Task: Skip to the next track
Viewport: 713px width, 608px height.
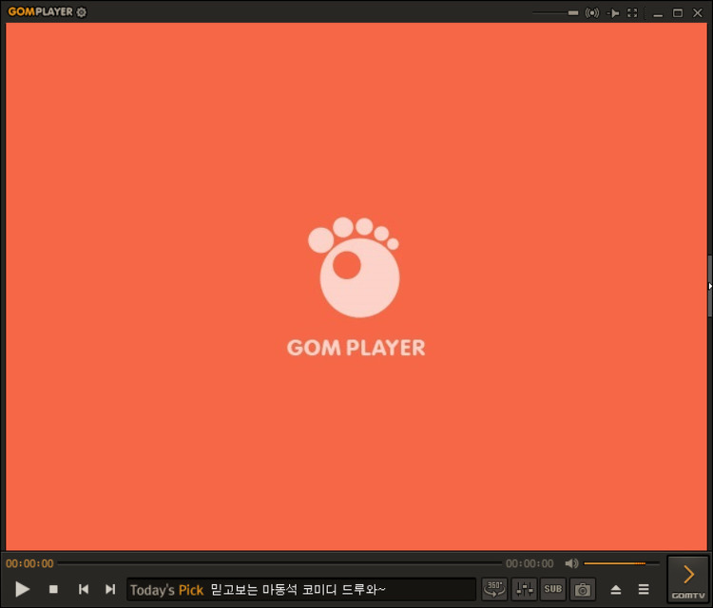Action: [x=110, y=589]
